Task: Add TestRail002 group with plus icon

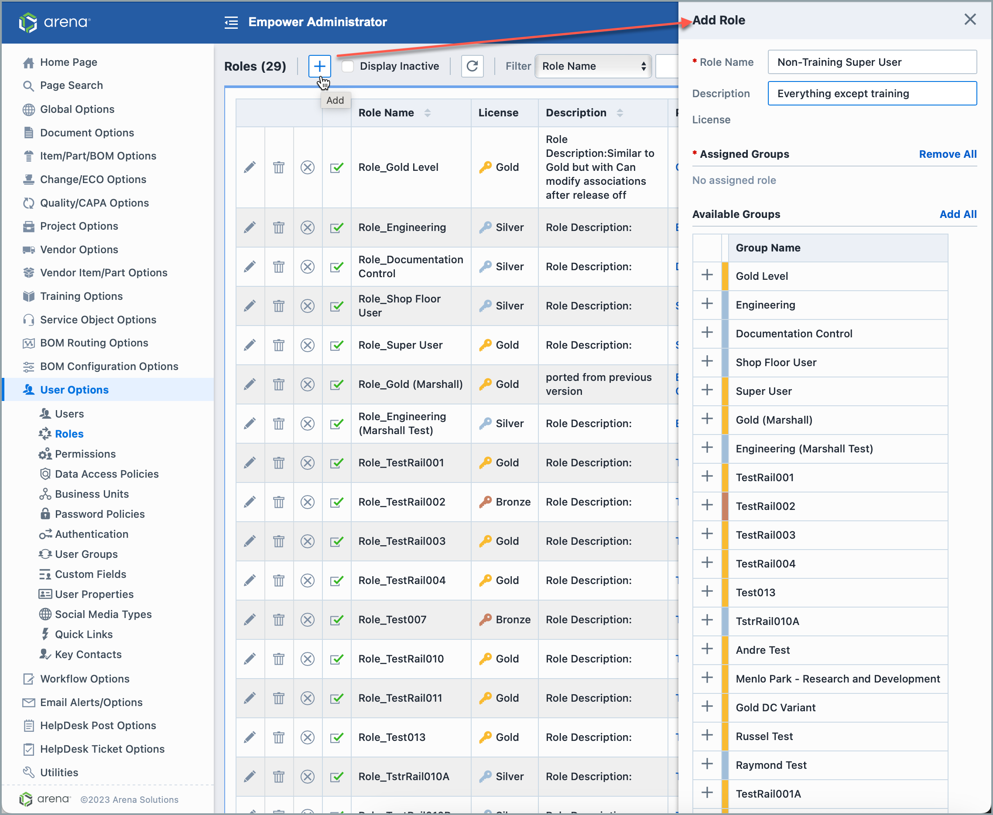Action: tap(707, 506)
